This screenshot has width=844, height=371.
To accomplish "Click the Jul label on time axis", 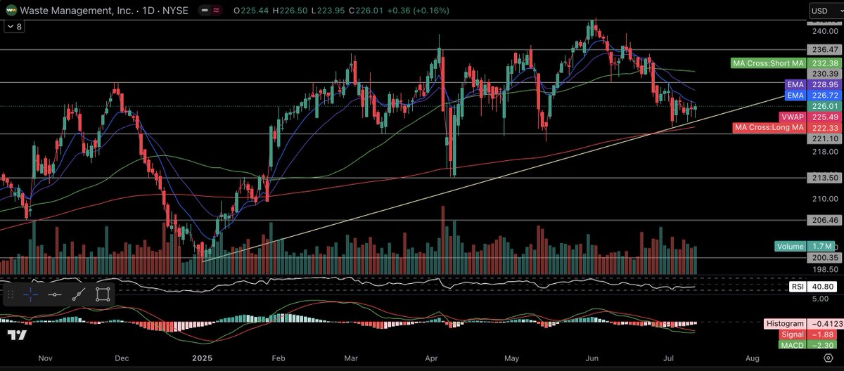I will click(x=670, y=358).
